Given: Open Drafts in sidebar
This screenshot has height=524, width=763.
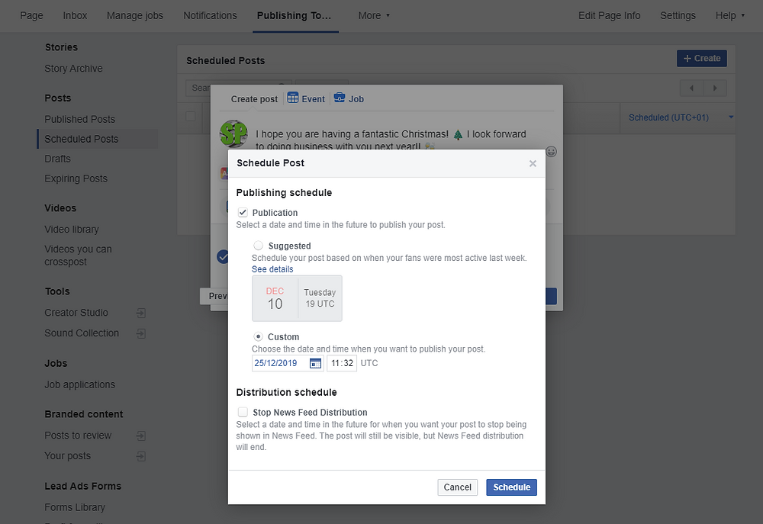Looking at the screenshot, I should pyautogui.click(x=57, y=159).
